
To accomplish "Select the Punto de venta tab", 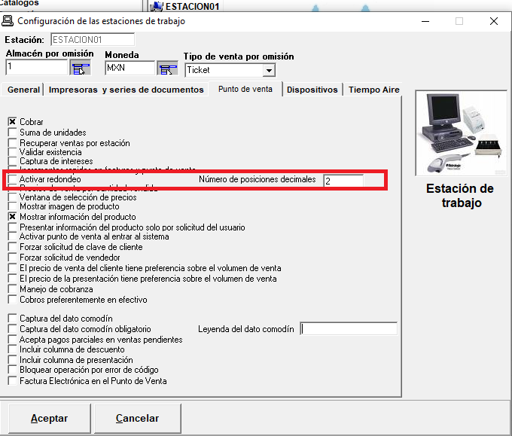I will coord(245,89).
